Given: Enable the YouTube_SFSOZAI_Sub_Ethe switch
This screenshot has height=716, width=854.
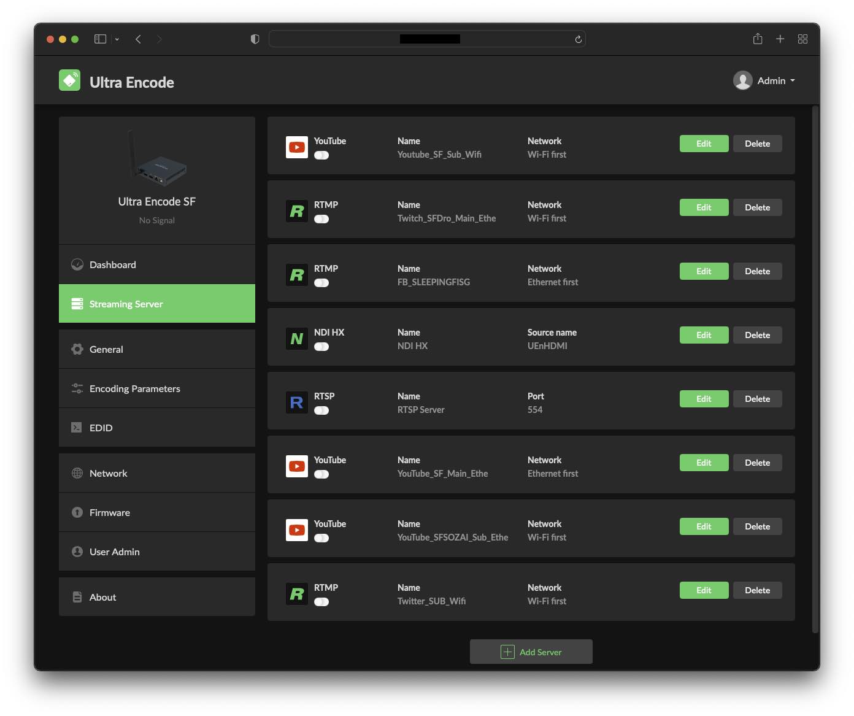Looking at the screenshot, I should [x=321, y=538].
